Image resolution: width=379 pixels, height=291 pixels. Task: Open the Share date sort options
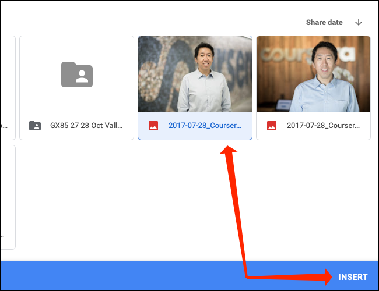324,23
